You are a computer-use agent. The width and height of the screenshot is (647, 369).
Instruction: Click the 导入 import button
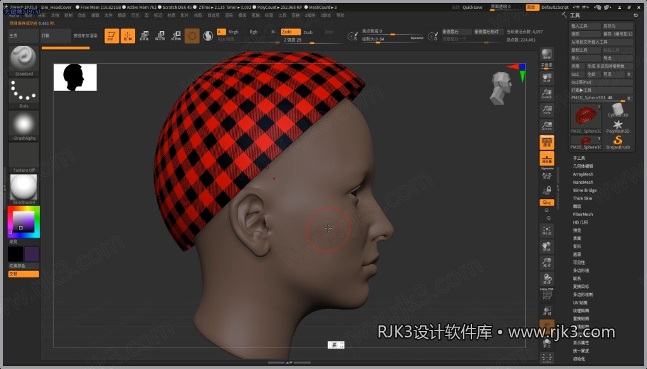585,58
